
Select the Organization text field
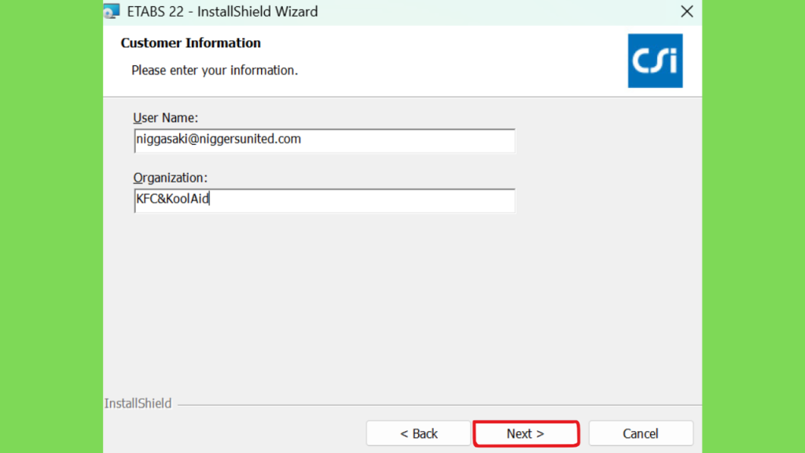[x=325, y=201]
